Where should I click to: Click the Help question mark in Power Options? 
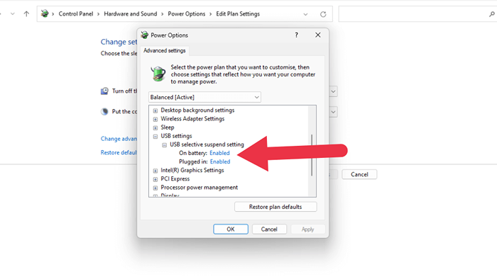click(296, 35)
